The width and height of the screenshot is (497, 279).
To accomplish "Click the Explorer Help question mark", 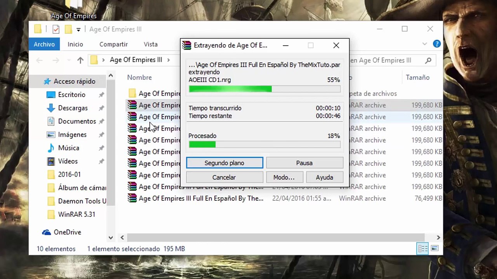I will tap(437, 44).
